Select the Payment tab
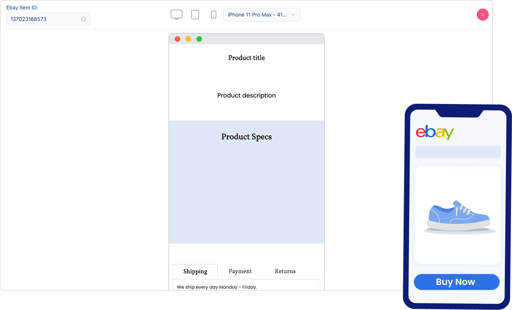512x310 pixels. 240,271
